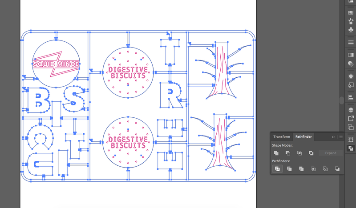The width and height of the screenshot is (356, 208).
Task: Open the Asset Export panel icon
Action: [x=351, y=118]
